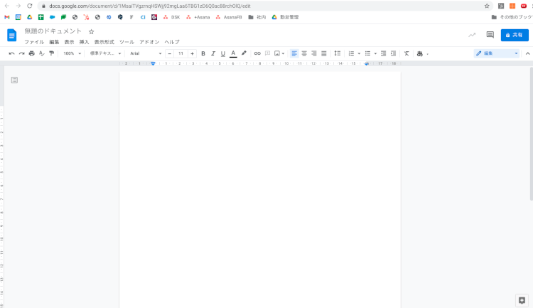Enable center text alignment
The width and height of the screenshot is (533, 308).
click(x=304, y=53)
